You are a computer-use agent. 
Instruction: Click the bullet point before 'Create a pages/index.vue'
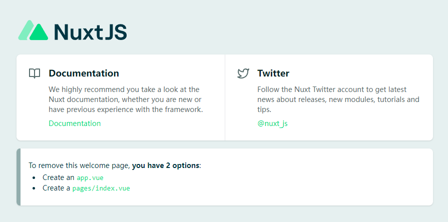[34, 188]
